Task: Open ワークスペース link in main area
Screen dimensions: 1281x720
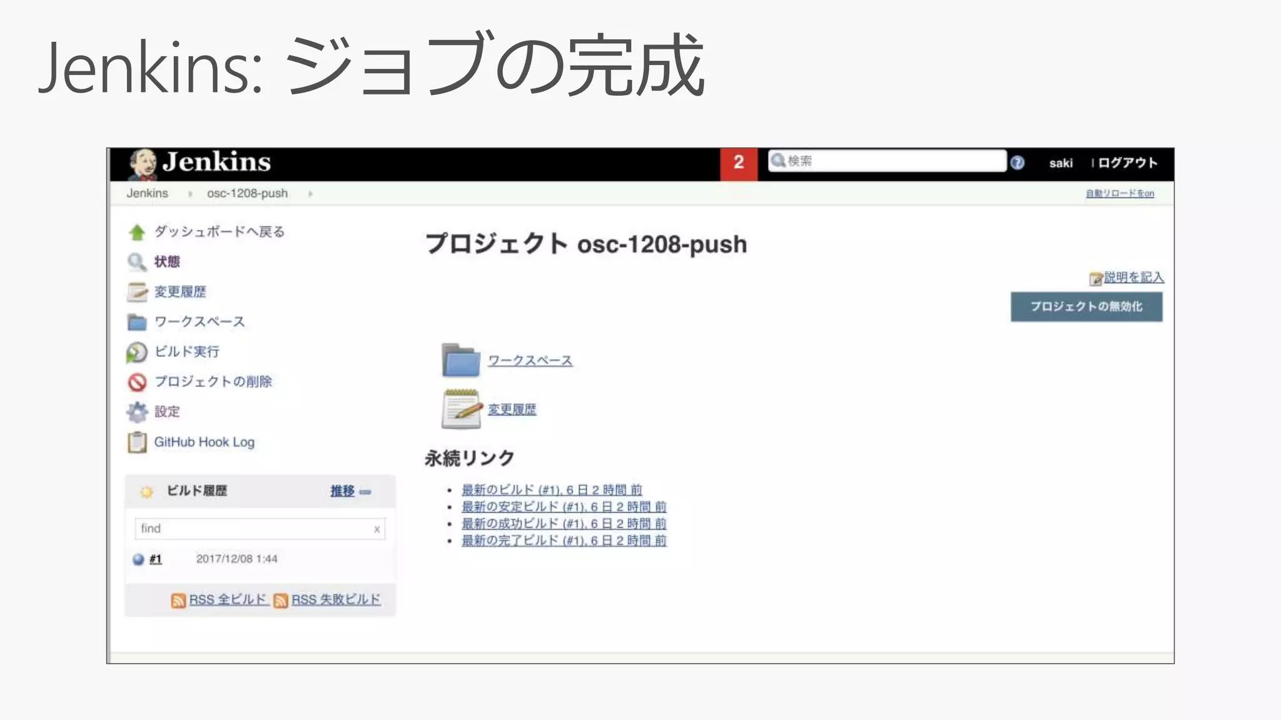Action: click(530, 361)
